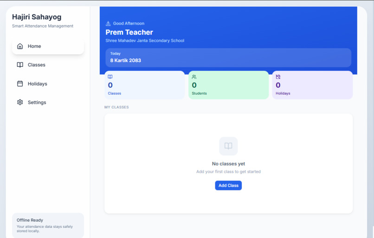The image size is (374, 238).
Task: Click the grey book icon above No classes yet
Action: click(x=228, y=146)
